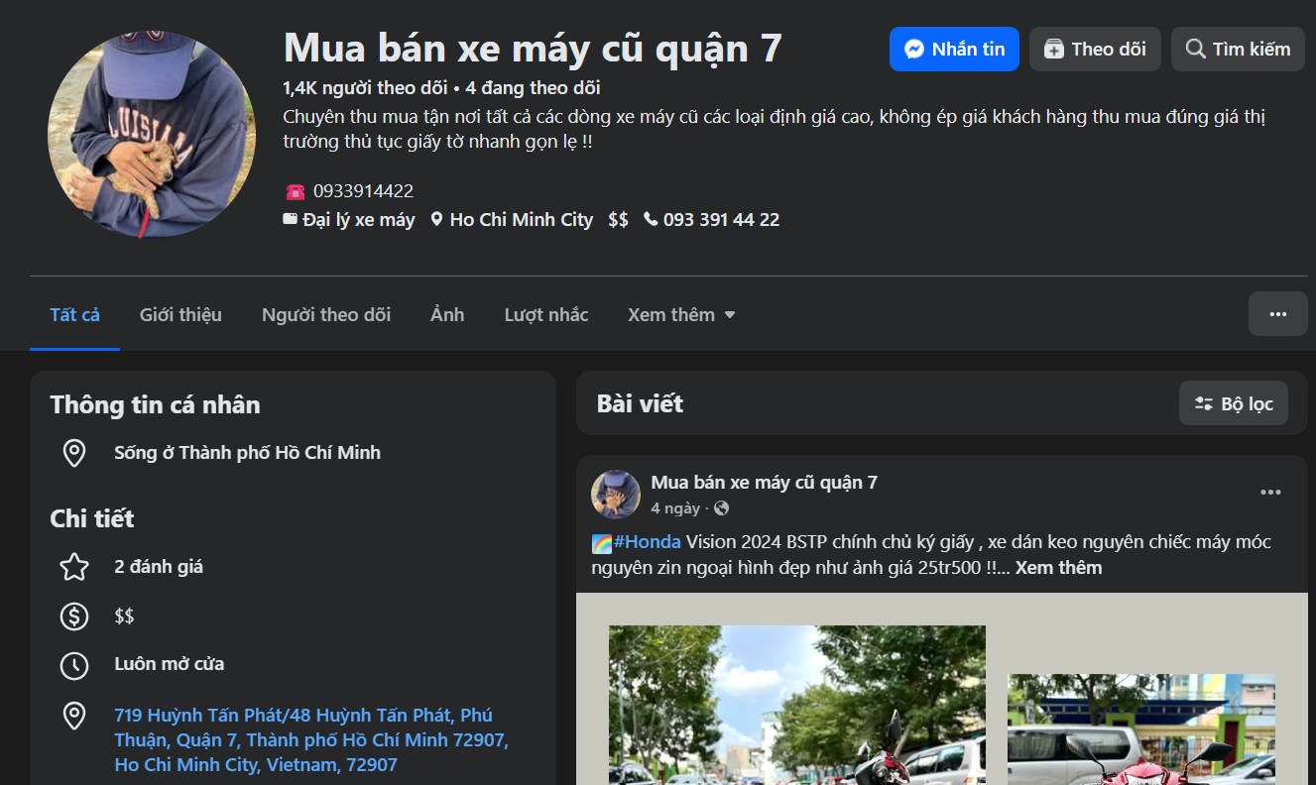Click the Luôn mở cửa hours text
The height and width of the screenshot is (785, 1316).
pos(170,664)
